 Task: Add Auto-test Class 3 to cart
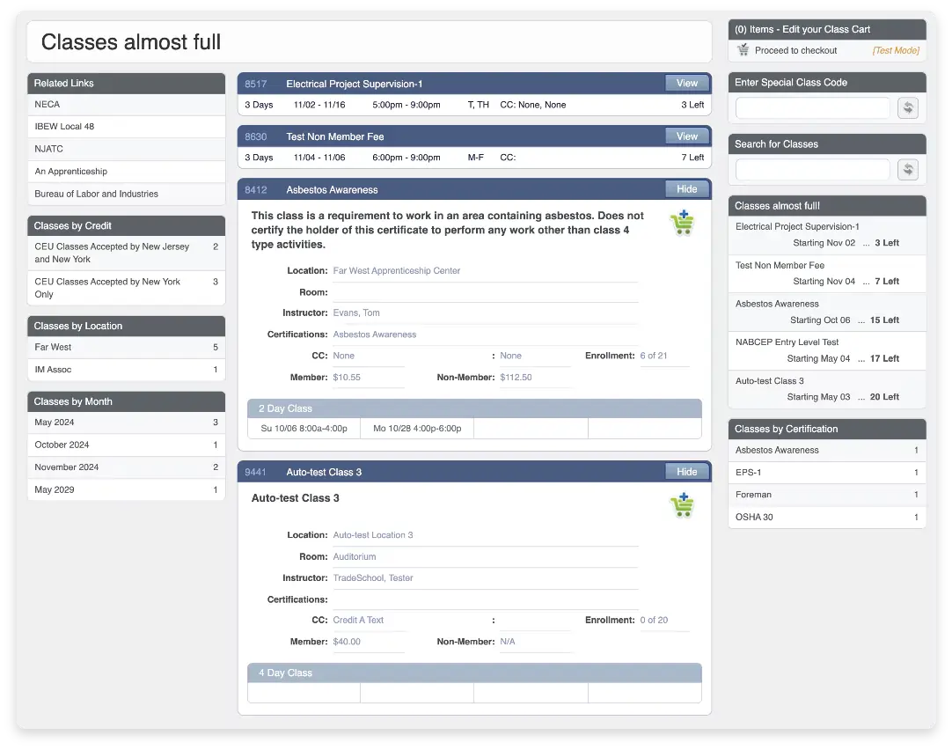pos(681,505)
